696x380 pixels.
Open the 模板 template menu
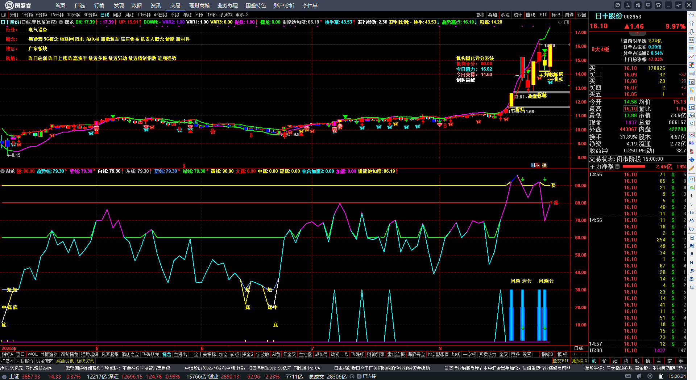[x=562, y=354]
